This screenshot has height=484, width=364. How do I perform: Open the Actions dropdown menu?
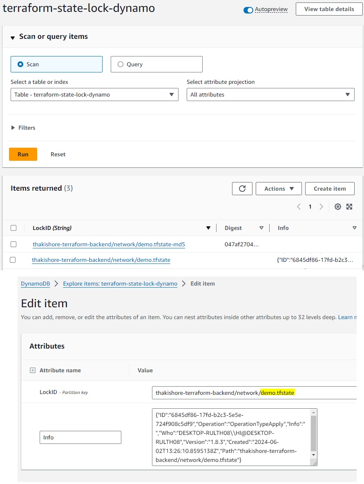pos(279,189)
